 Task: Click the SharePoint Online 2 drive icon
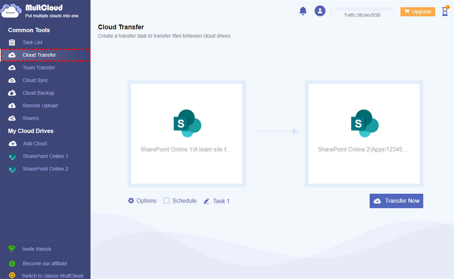[12, 169]
